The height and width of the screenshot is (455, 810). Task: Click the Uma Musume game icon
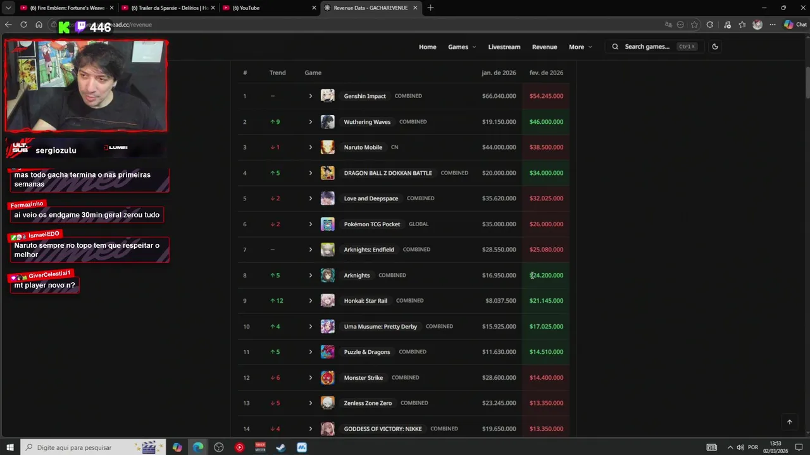pos(327,327)
